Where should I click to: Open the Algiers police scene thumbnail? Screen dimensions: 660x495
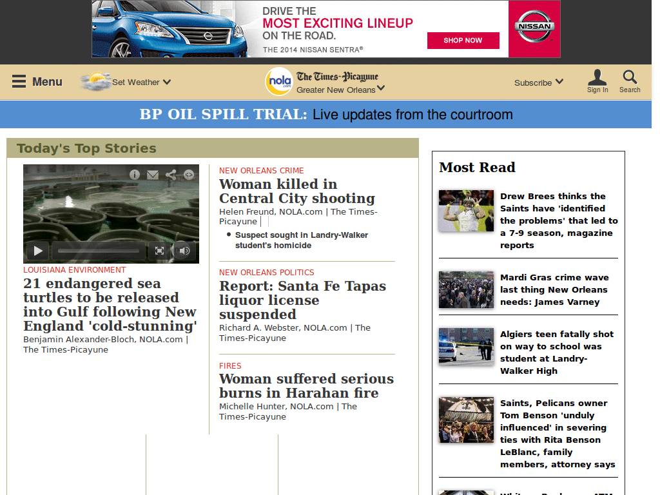point(466,346)
